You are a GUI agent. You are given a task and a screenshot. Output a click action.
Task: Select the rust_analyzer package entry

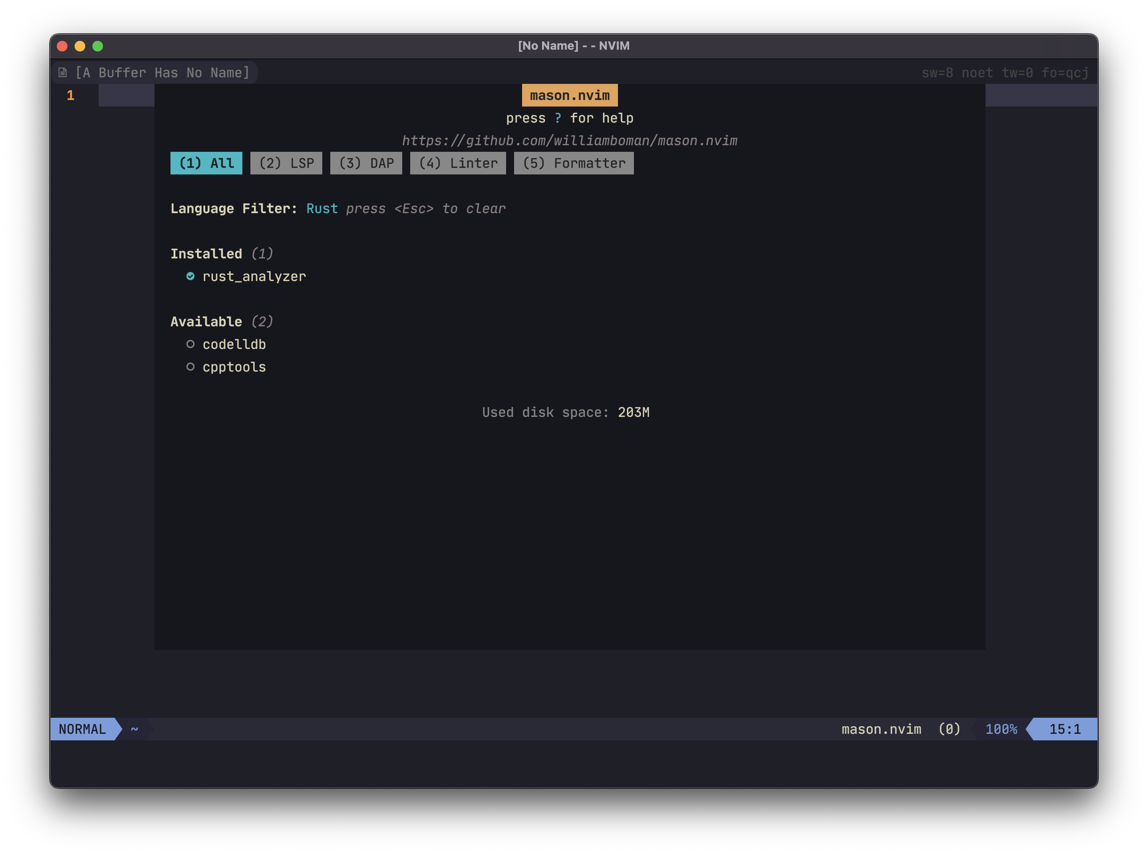click(x=254, y=277)
